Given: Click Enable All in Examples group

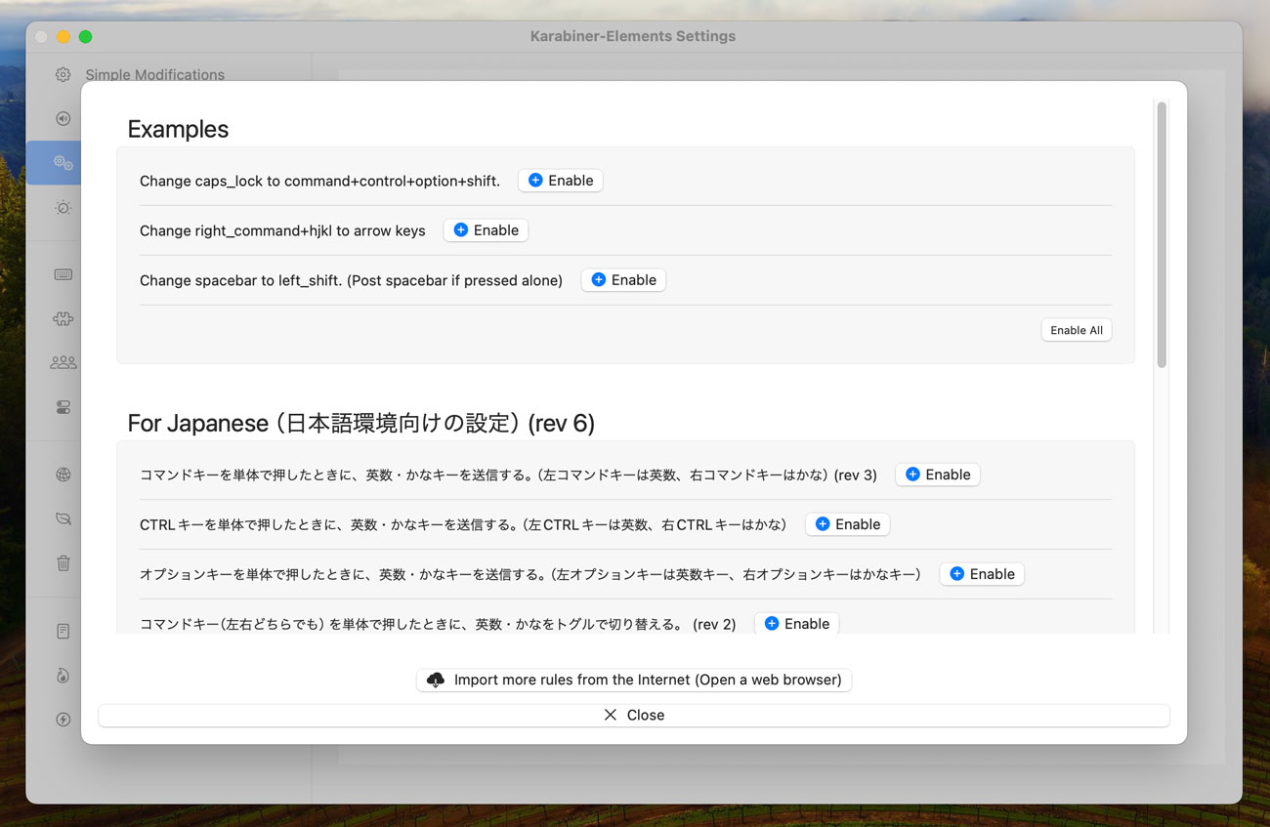Looking at the screenshot, I should pyautogui.click(x=1076, y=330).
